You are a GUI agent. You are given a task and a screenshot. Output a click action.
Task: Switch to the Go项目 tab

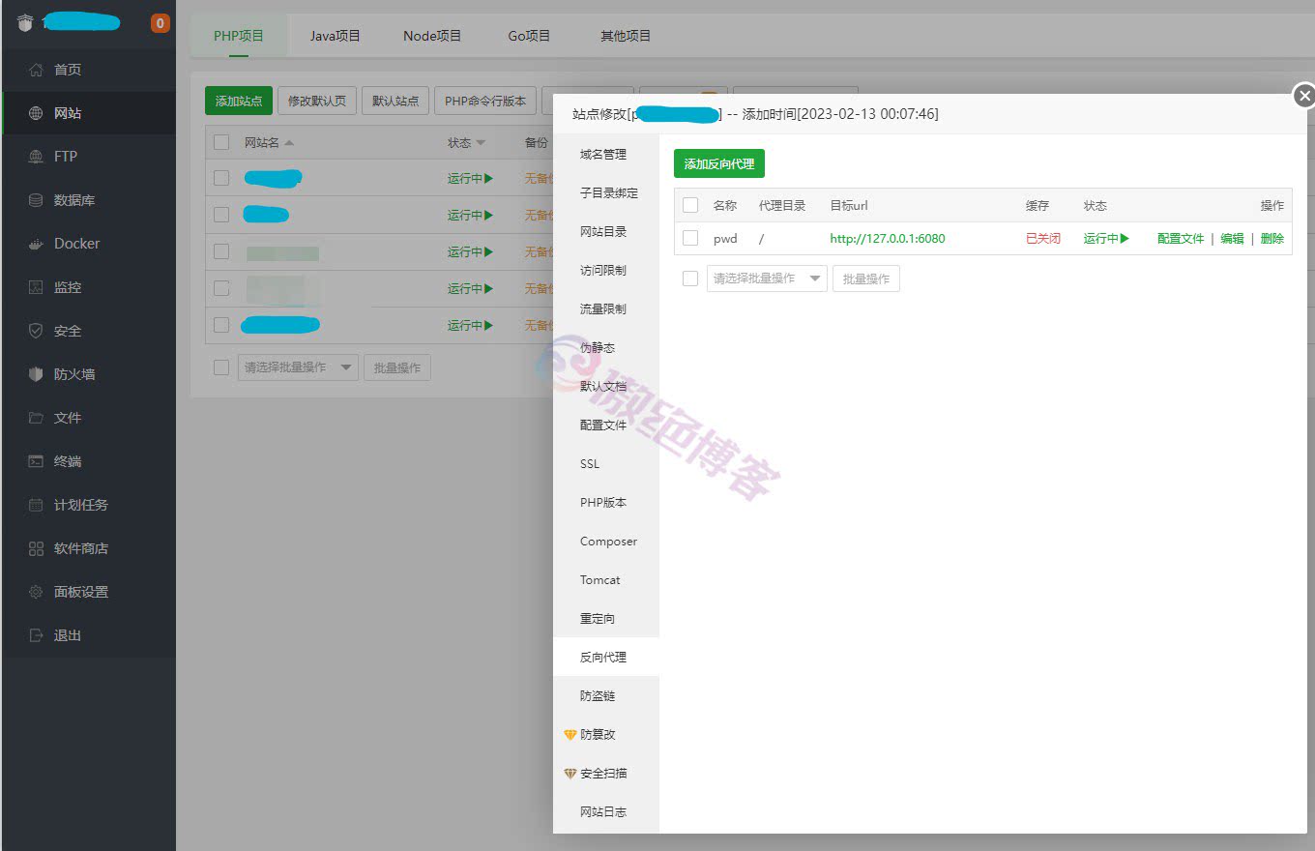coord(529,36)
